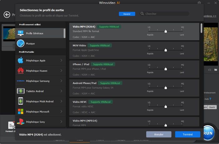Click the RUN button
Viewport: 219px width, 144px height.
208,133
